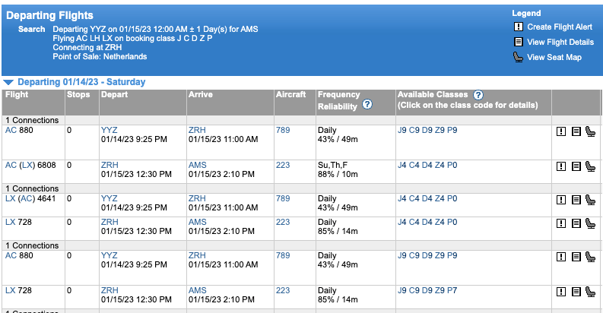This screenshot has width=603, height=313.
Task: View flight details for AC 880 in third connection
Action: (576, 257)
